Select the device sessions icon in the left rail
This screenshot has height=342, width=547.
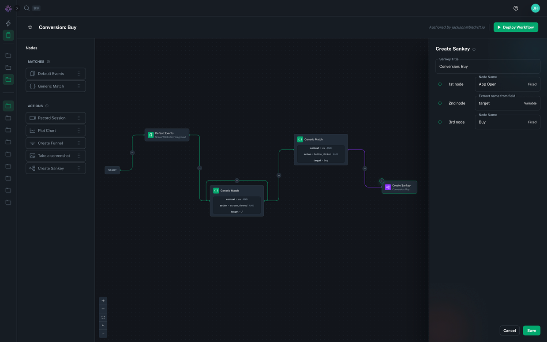click(7, 35)
